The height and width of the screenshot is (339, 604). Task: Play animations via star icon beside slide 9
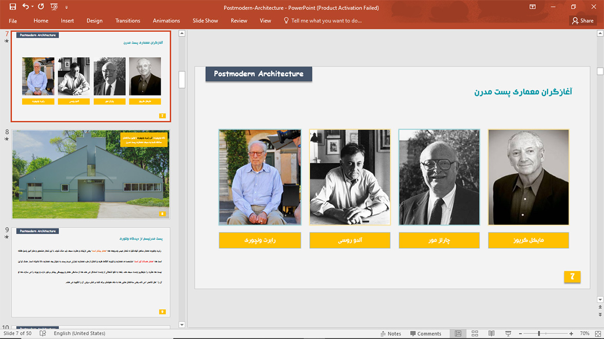7,236
